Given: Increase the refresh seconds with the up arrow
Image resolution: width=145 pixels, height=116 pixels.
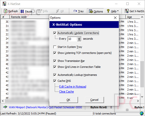Looking at the screenshot, I should coord(79,38).
